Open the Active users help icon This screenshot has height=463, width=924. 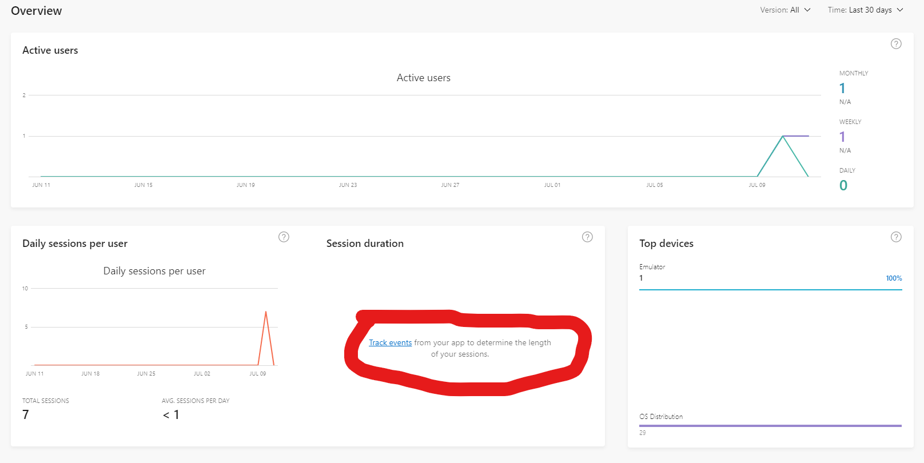[x=896, y=44]
